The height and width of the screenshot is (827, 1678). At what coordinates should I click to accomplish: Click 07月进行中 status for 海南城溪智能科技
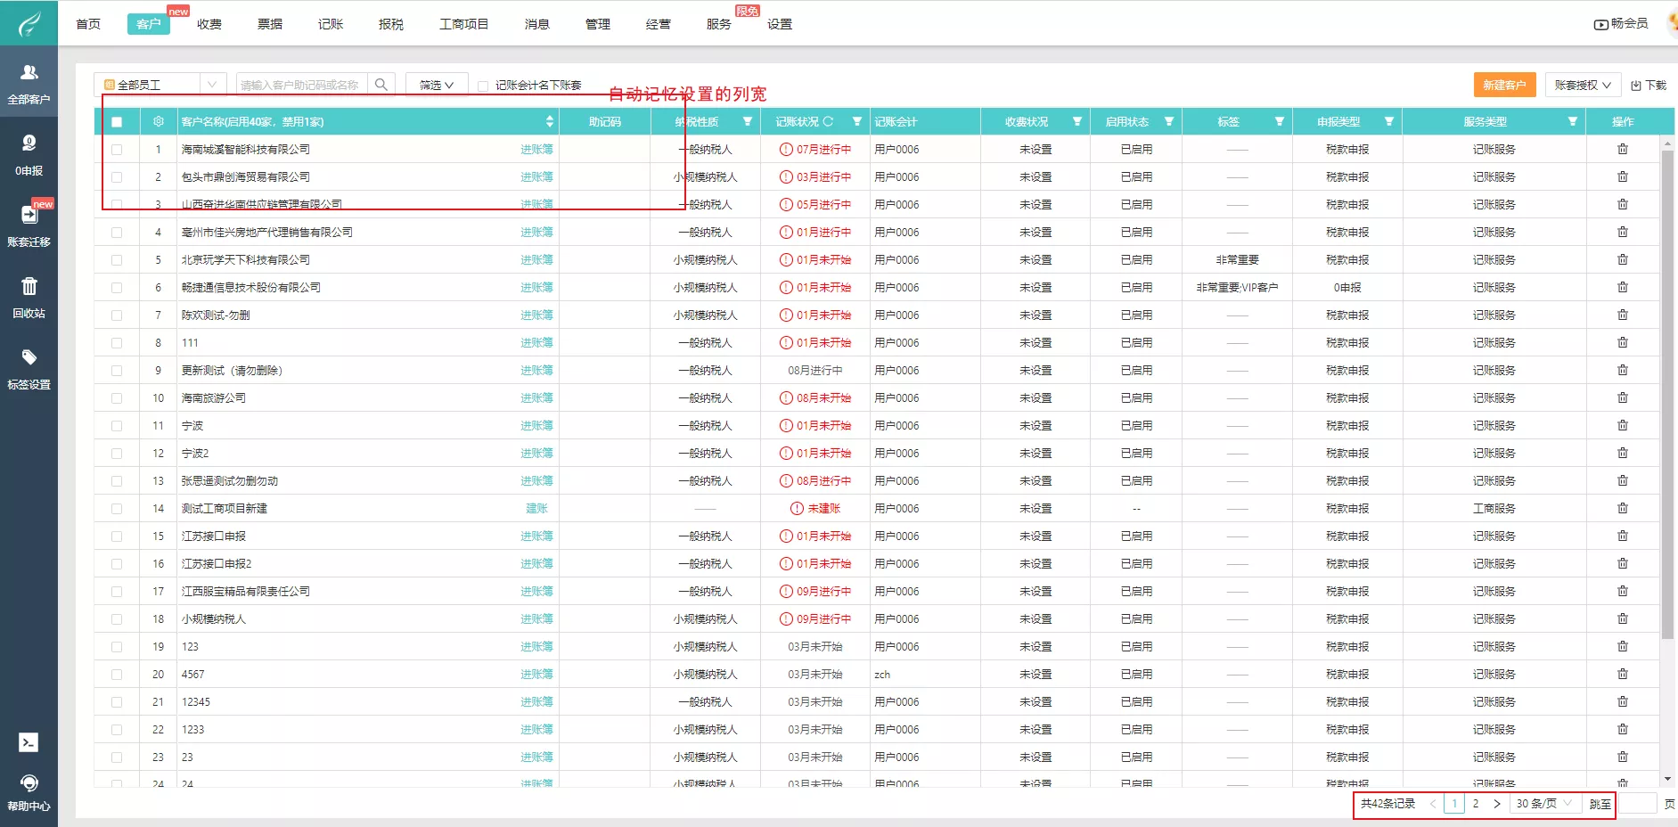tap(815, 149)
